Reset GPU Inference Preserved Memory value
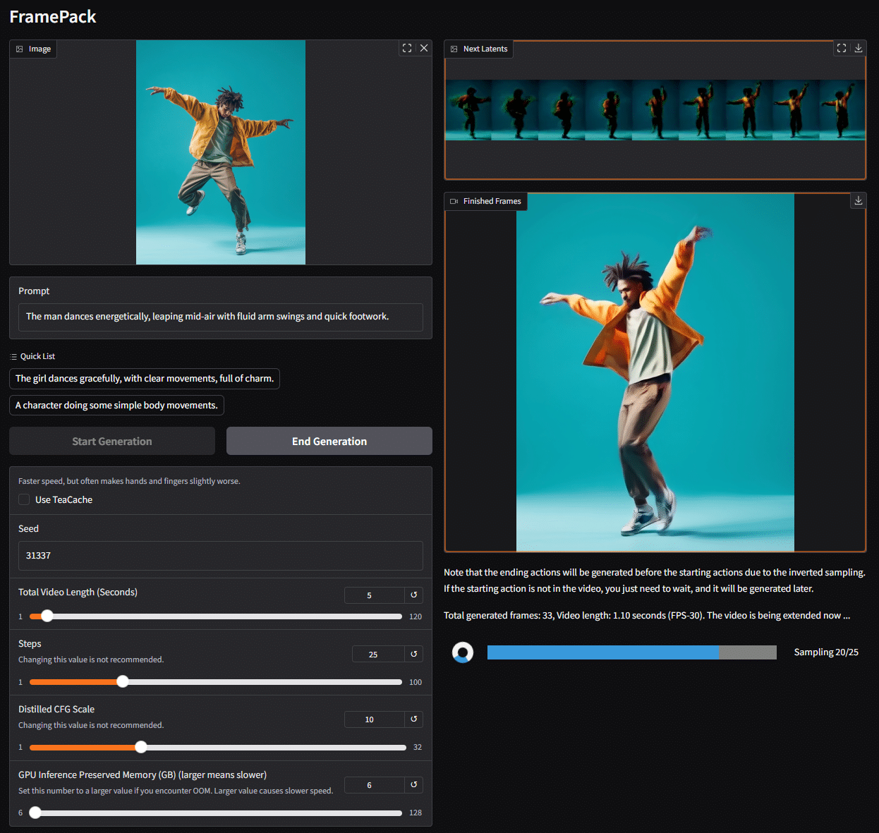The height and width of the screenshot is (833, 879). pyautogui.click(x=413, y=784)
